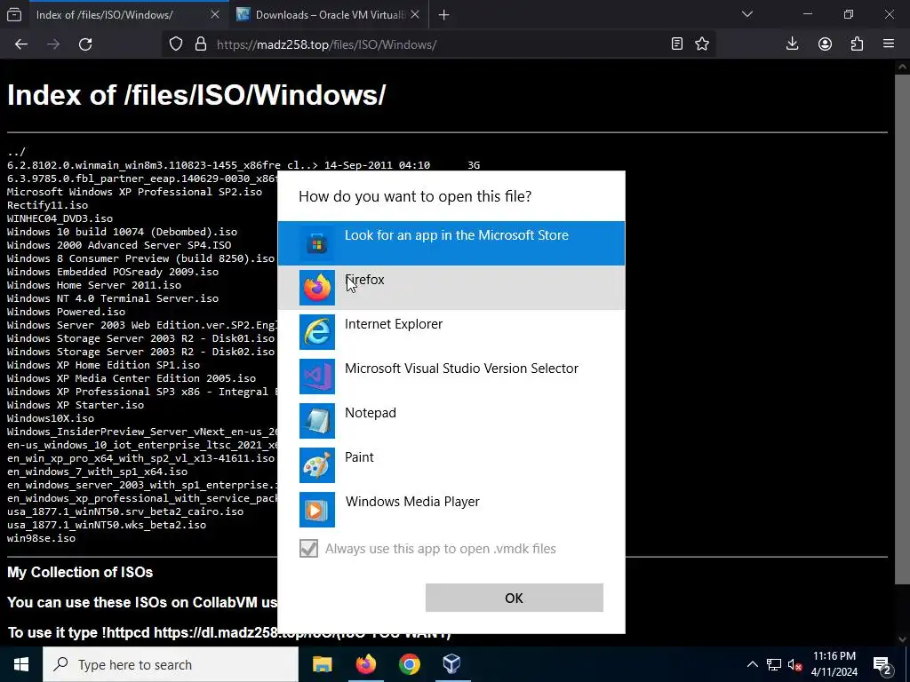The height and width of the screenshot is (682, 910).
Task: Show hidden tray icons chevron
Action: point(752,664)
